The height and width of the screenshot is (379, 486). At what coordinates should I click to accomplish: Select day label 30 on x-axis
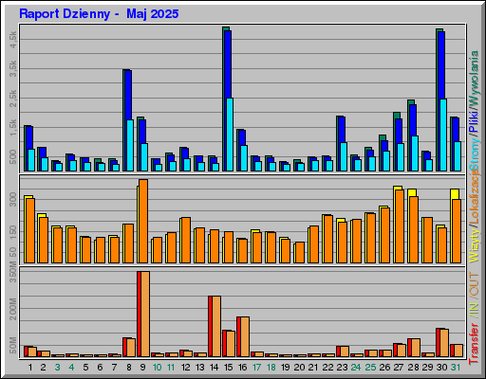pos(441,368)
